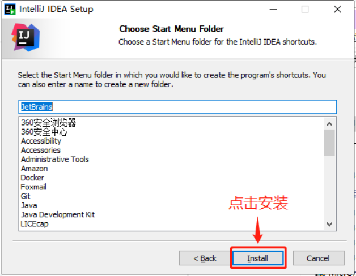Click the folder list scroll-down arrow
Screen dimensions: 356x276
pyautogui.click(x=329, y=224)
